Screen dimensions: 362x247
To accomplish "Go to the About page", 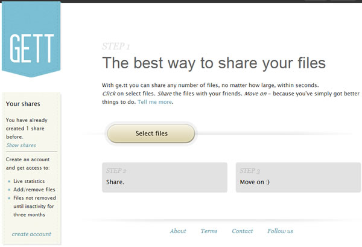I will tap(178, 231).
